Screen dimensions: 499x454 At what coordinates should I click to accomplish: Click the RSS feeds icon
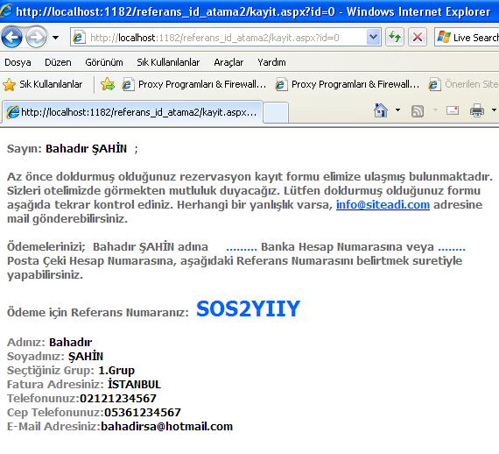pyautogui.click(x=418, y=111)
